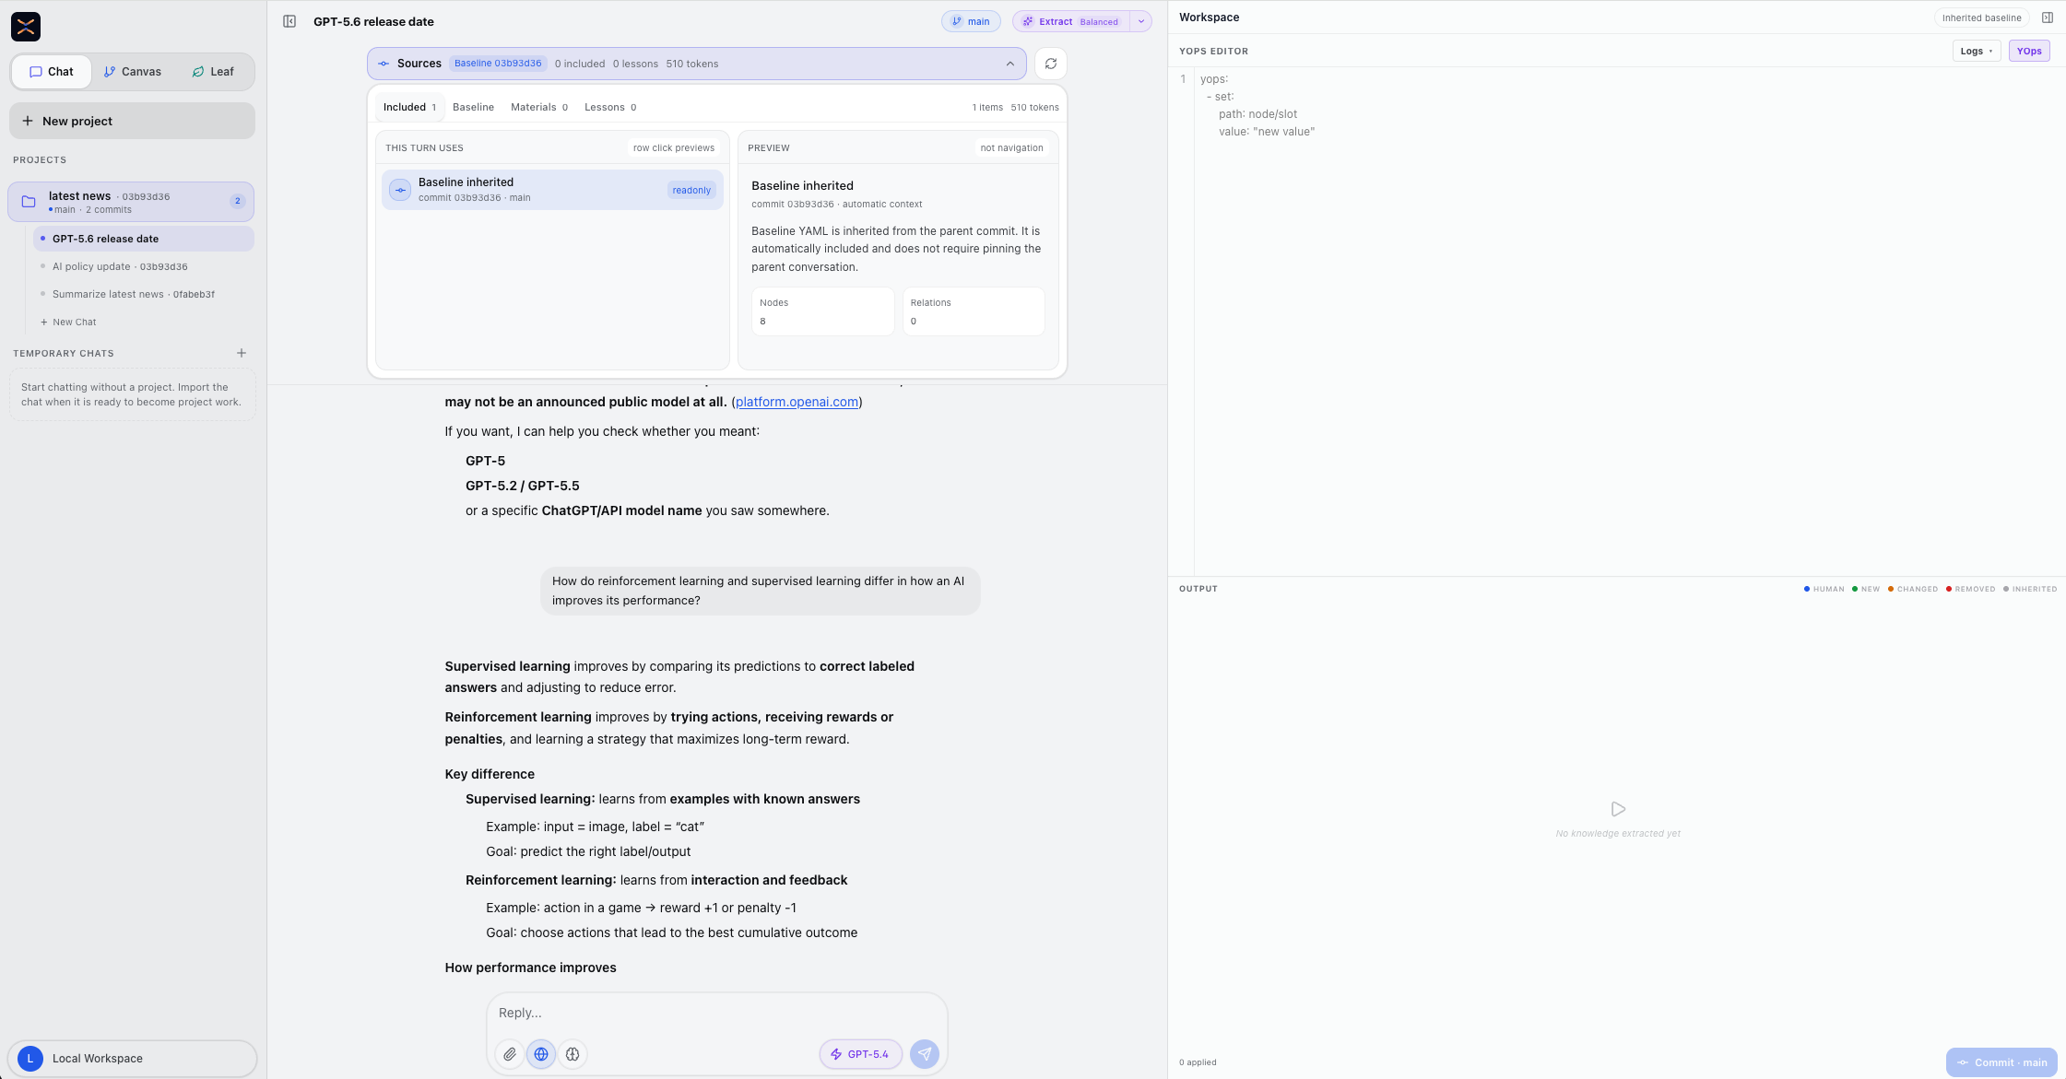Click the 'row click previews' label
2066x1079 pixels.
674,147
